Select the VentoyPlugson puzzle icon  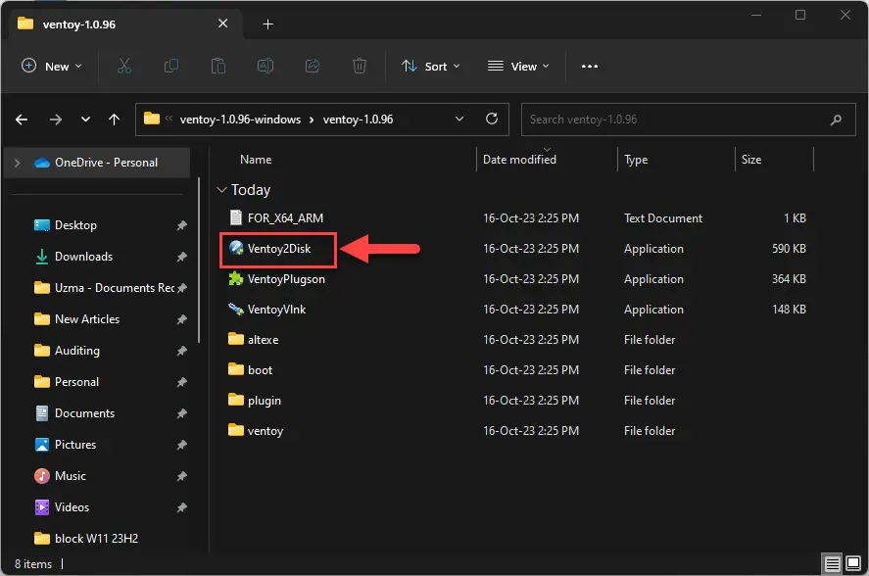point(236,278)
